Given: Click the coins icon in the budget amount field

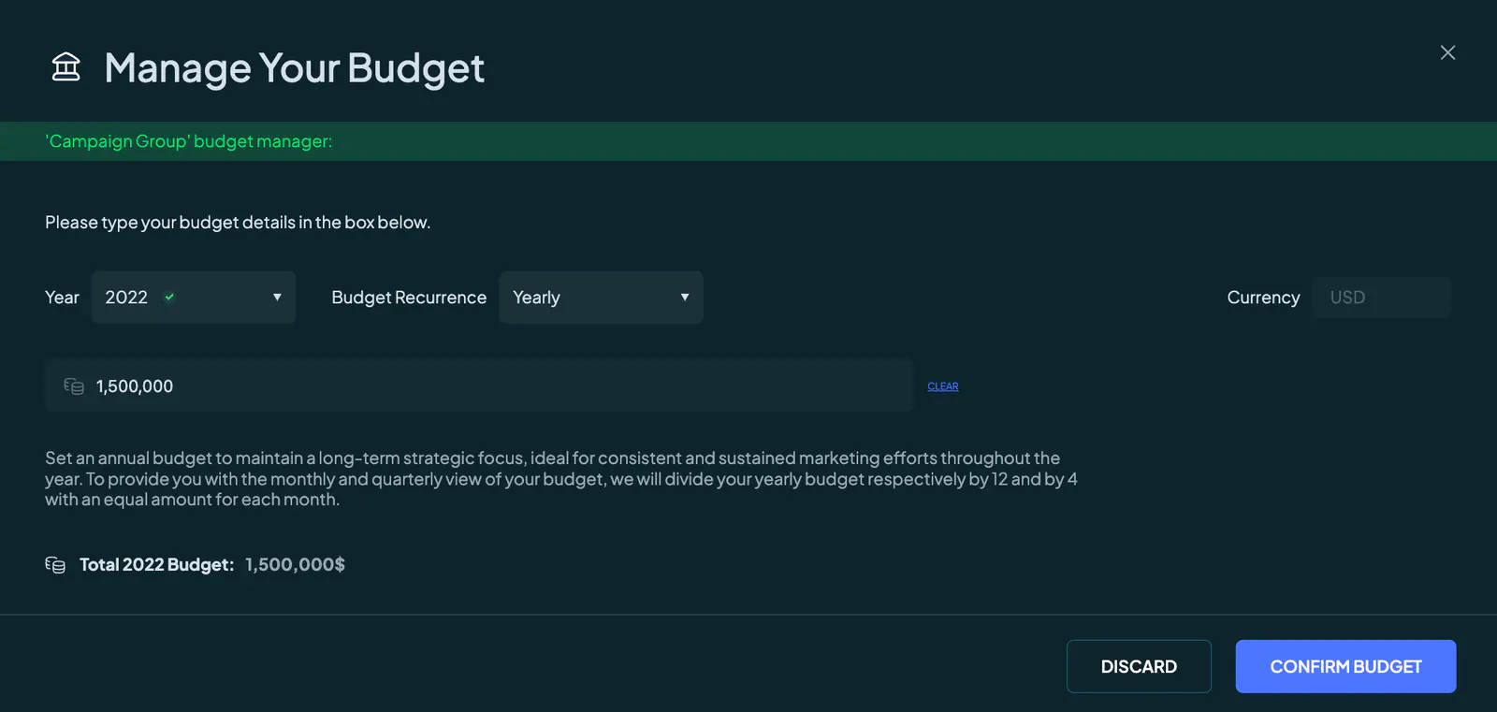Looking at the screenshot, I should (x=74, y=385).
